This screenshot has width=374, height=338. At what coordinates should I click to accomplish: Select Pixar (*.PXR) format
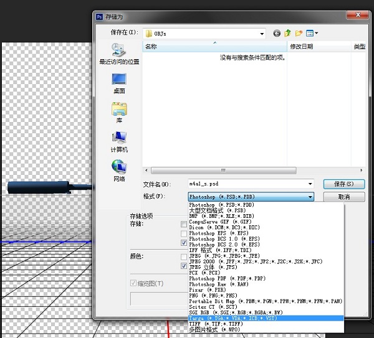click(266, 290)
